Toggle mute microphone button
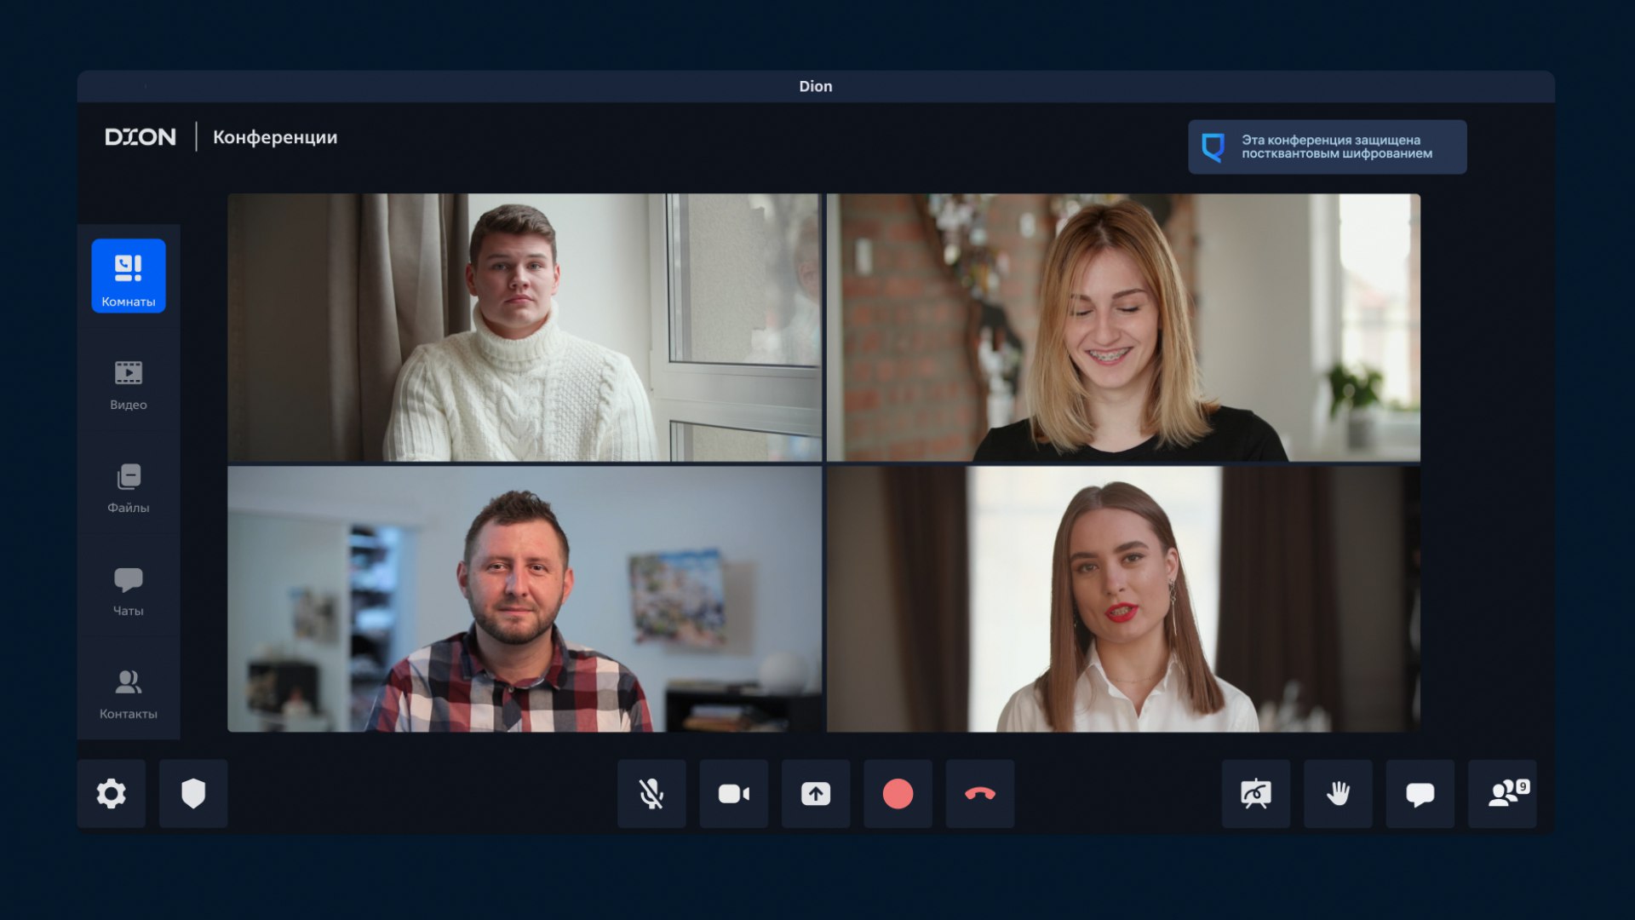 tap(651, 794)
